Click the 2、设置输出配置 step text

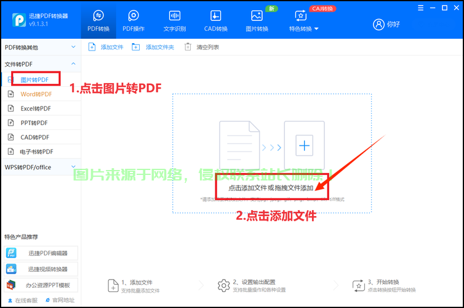tap(254, 282)
